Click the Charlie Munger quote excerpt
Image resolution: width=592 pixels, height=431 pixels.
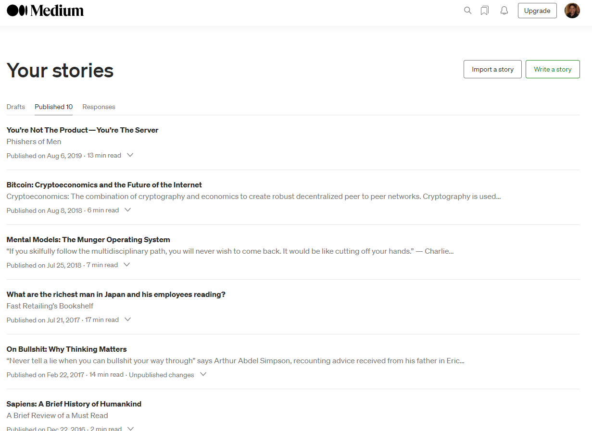pyautogui.click(x=230, y=251)
